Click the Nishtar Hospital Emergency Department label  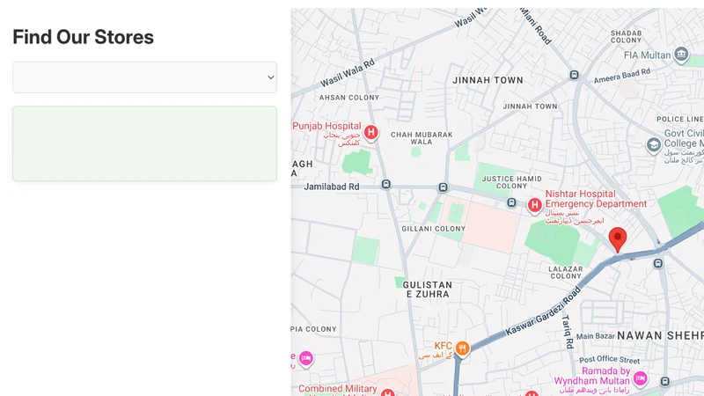[x=596, y=199]
